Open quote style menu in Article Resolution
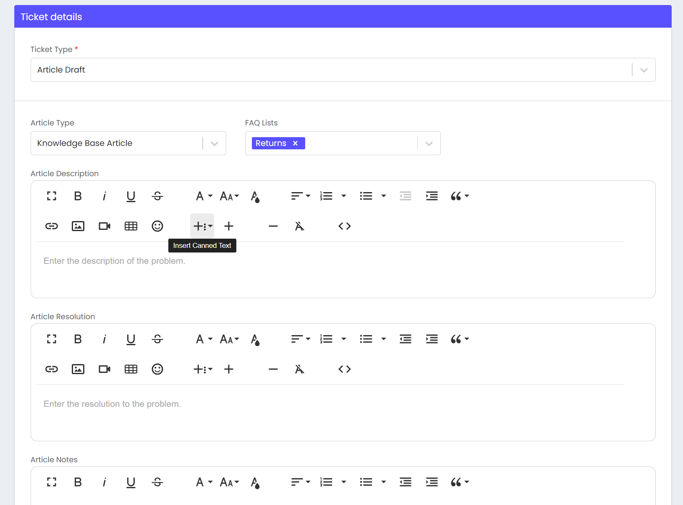The width and height of the screenshot is (683, 505). click(459, 339)
